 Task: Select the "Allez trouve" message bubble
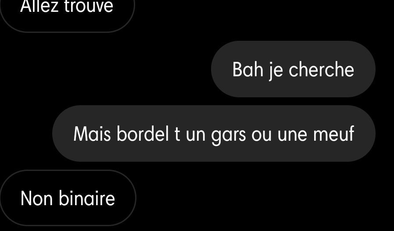(67, 10)
